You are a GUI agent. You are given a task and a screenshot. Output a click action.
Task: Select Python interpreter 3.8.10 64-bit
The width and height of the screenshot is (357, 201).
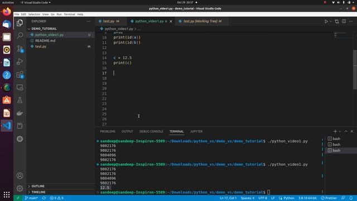[x=307, y=198]
